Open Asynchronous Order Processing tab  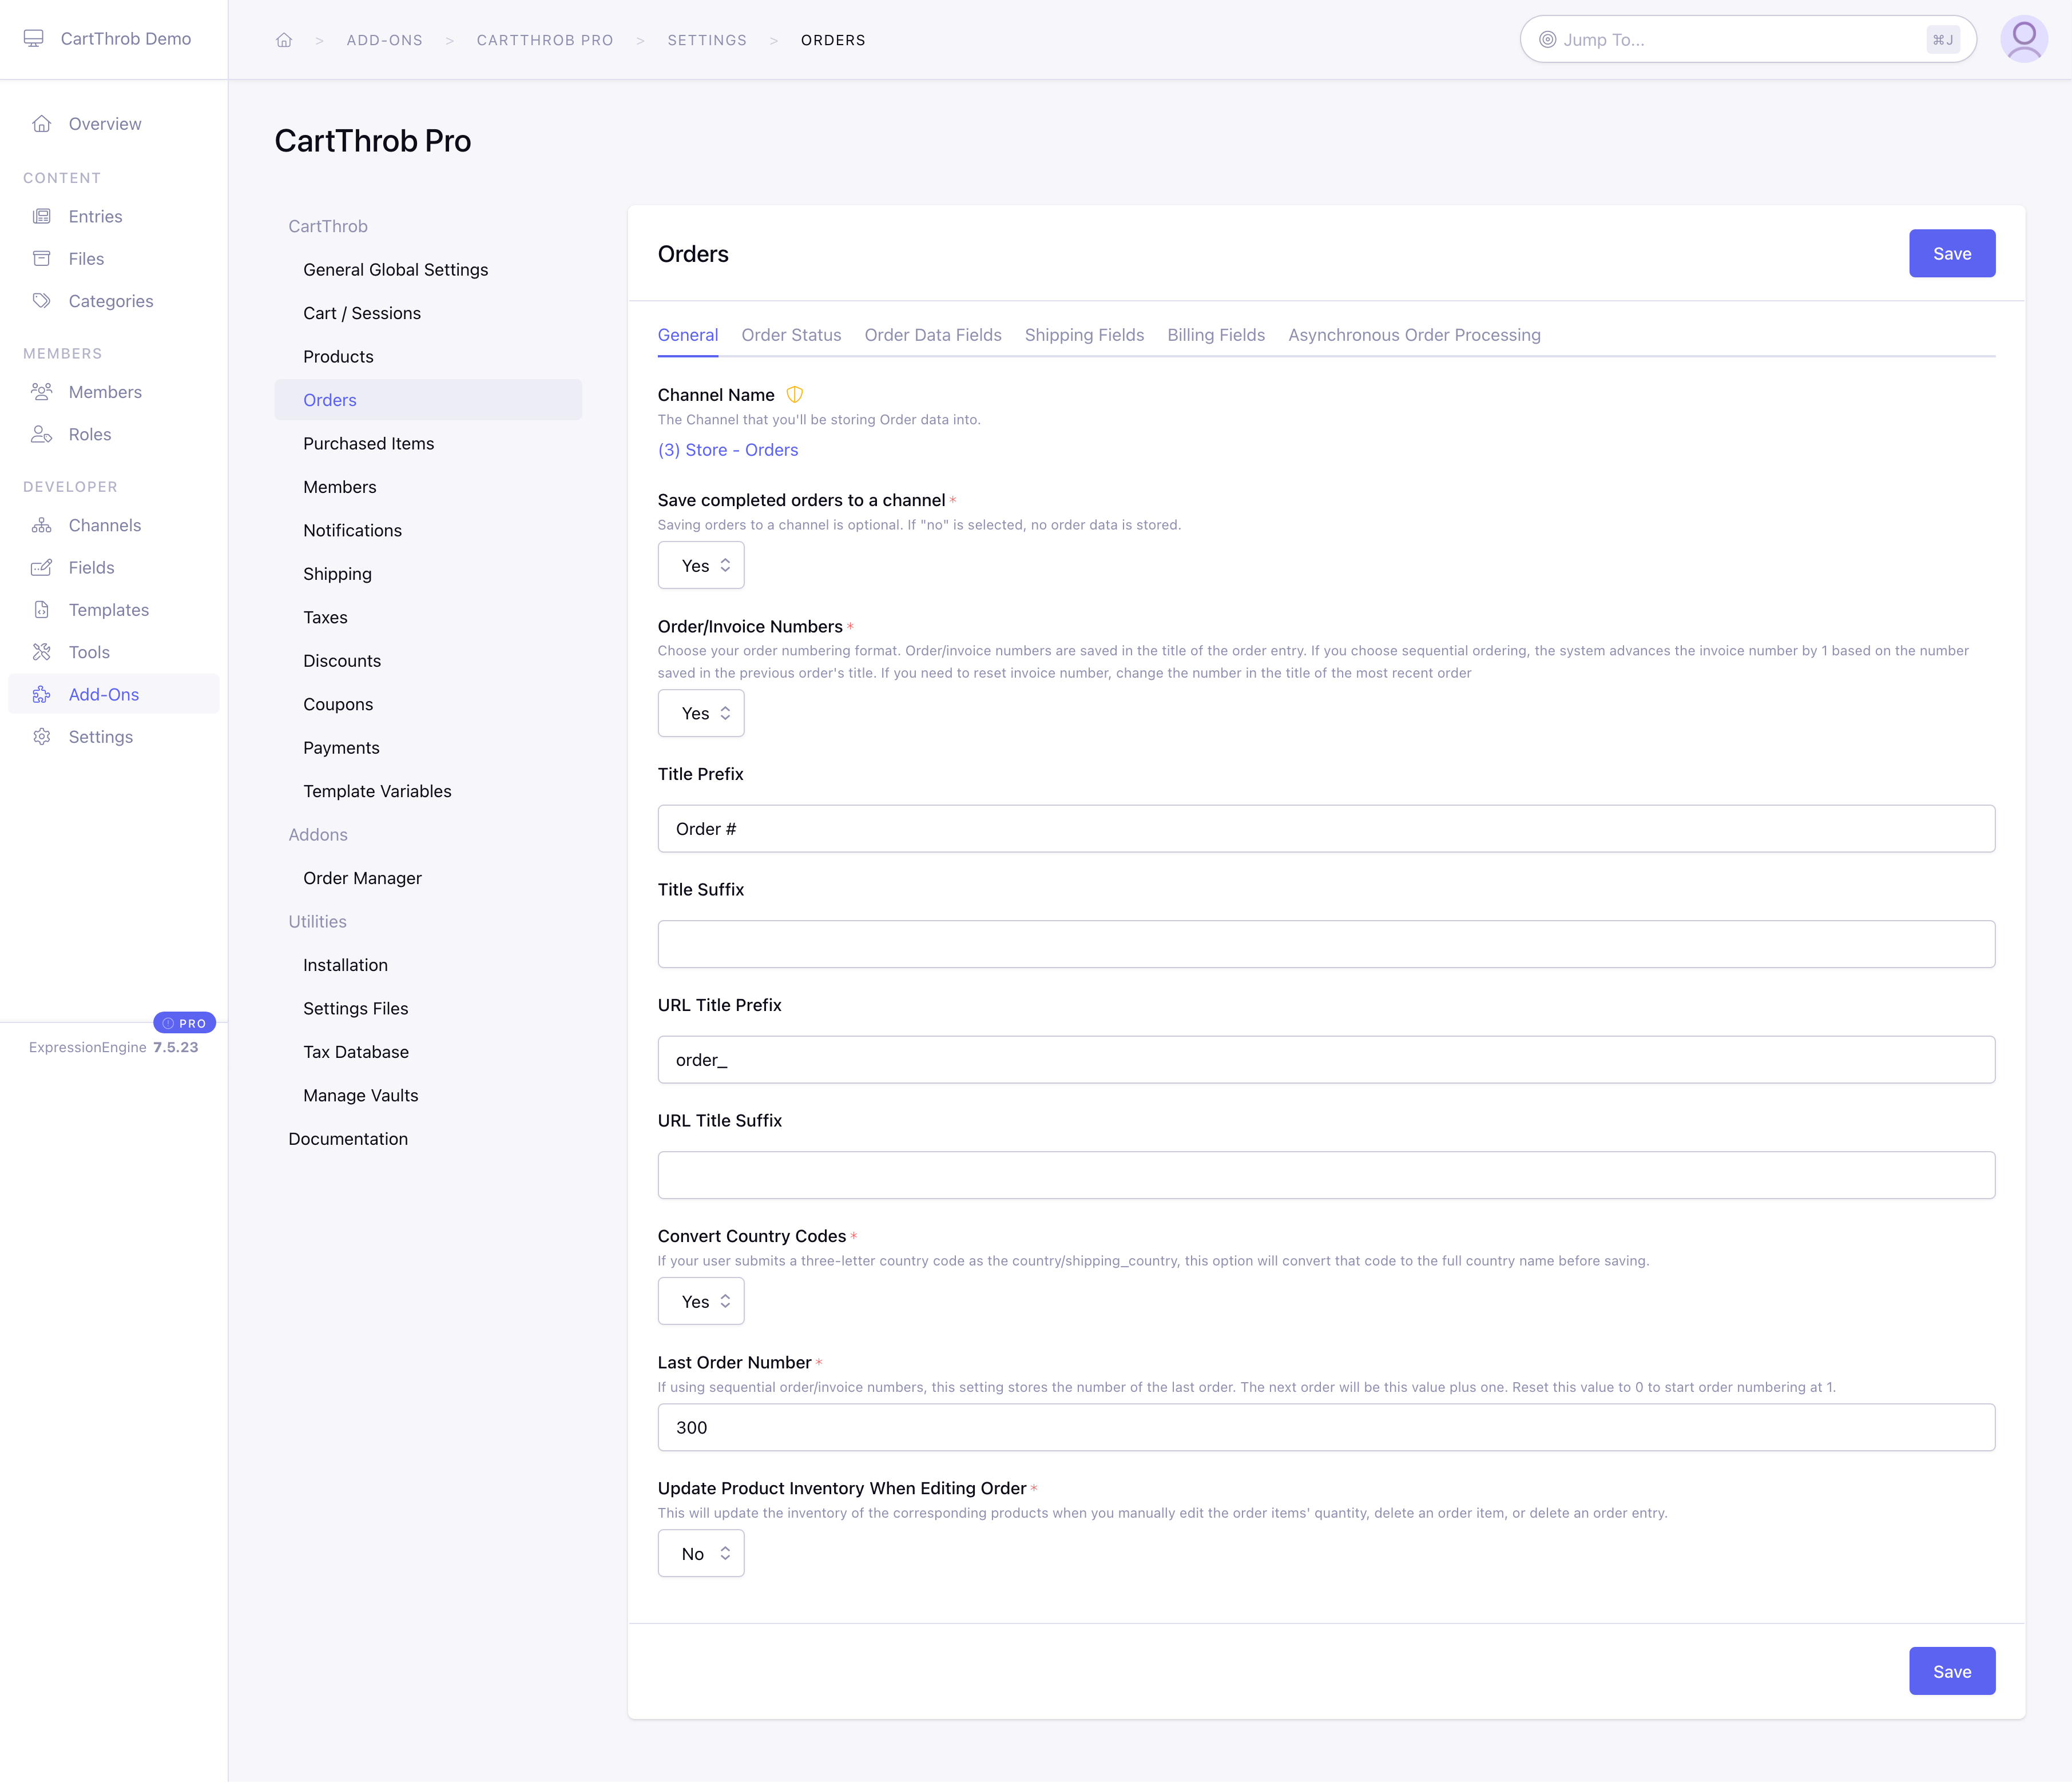(1414, 335)
